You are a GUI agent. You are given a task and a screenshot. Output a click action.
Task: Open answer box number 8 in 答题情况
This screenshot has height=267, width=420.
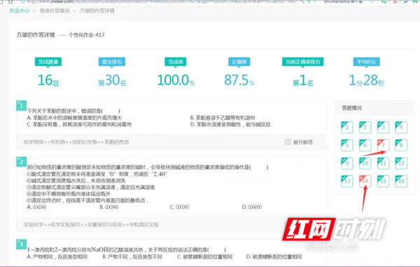coord(401,145)
